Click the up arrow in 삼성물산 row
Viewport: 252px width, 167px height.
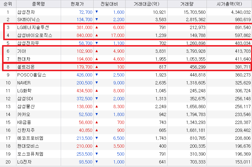[x=97, y=106]
